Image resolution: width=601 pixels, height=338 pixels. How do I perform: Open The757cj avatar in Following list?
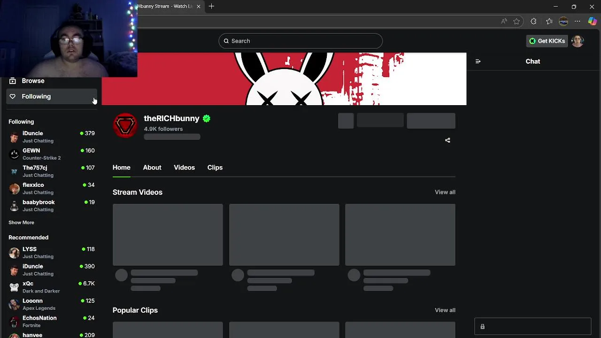pos(14,171)
